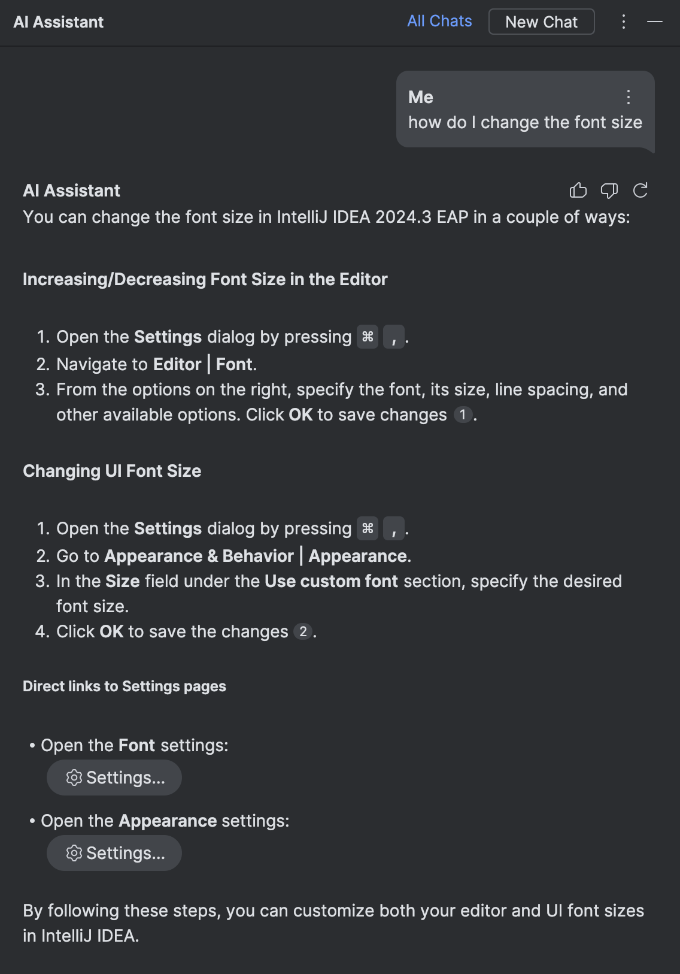Screen dimensions: 680x974
Task: Click the command key shortcut in Editor steps
Action: pos(368,337)
